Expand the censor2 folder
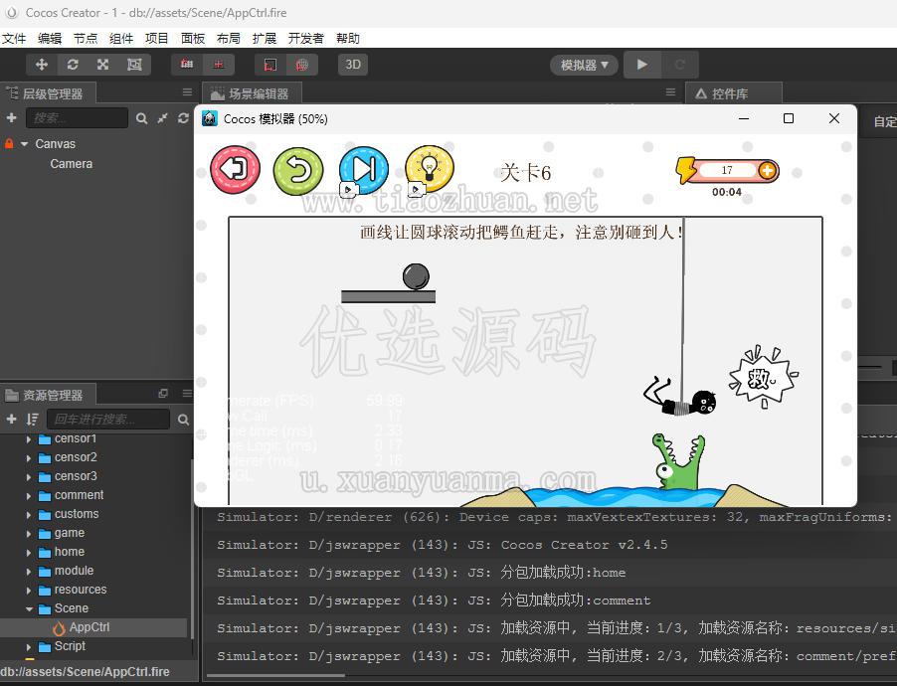This screenshot has height=686, width=897. coord(29,457)
